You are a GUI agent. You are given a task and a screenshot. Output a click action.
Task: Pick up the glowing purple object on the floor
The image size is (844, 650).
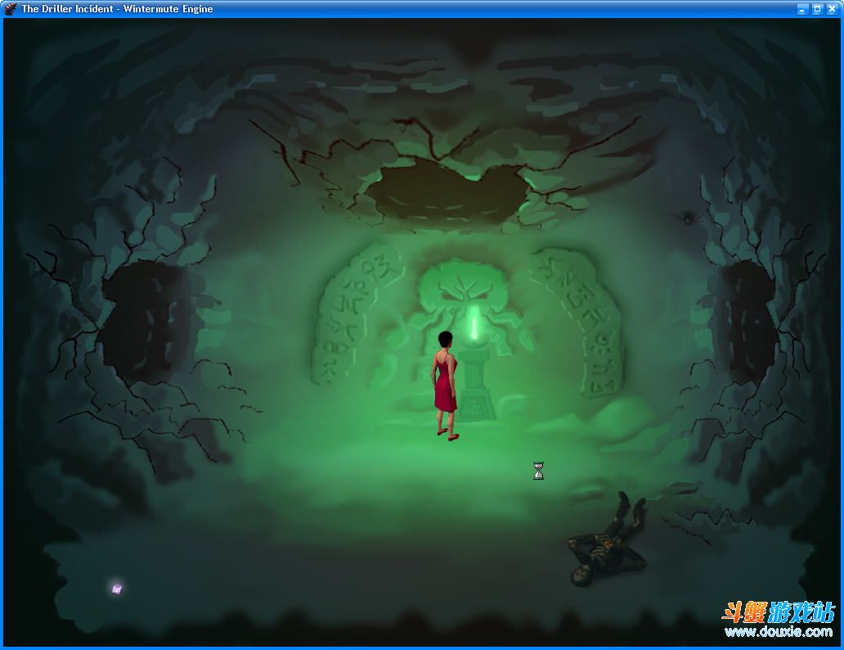point(117,588)
